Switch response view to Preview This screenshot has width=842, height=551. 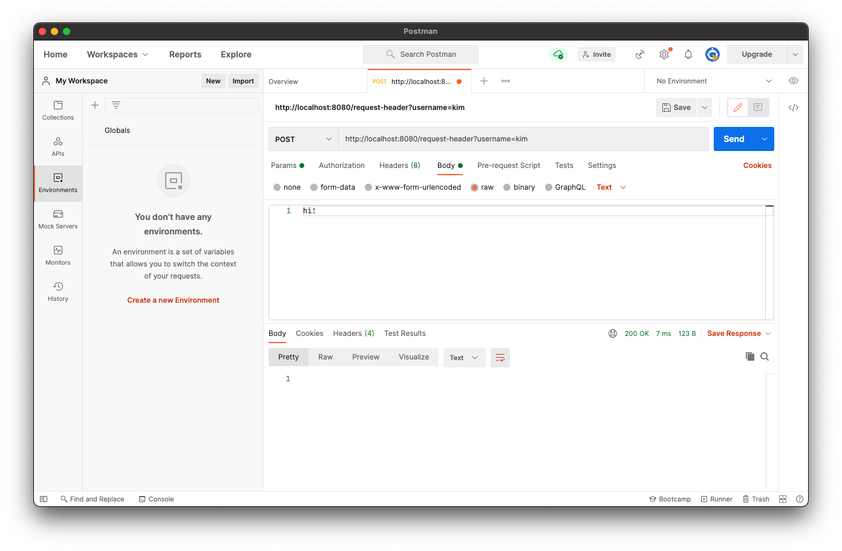(x=366, y=357)
